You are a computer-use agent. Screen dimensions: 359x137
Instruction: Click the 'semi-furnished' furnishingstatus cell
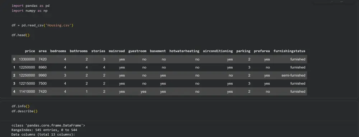pos(294,75)
